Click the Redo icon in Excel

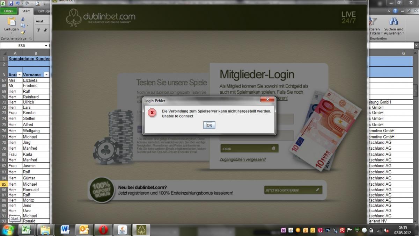pos(28,3)
